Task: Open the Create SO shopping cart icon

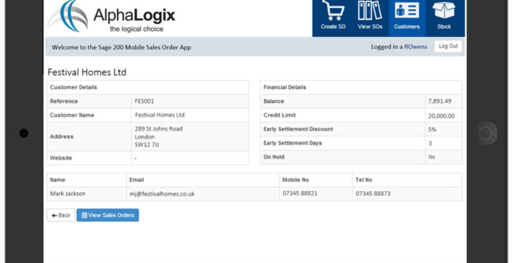Action: click(333, 11)
